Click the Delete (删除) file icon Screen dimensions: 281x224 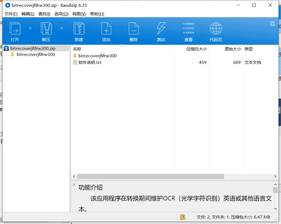point(134,29)
